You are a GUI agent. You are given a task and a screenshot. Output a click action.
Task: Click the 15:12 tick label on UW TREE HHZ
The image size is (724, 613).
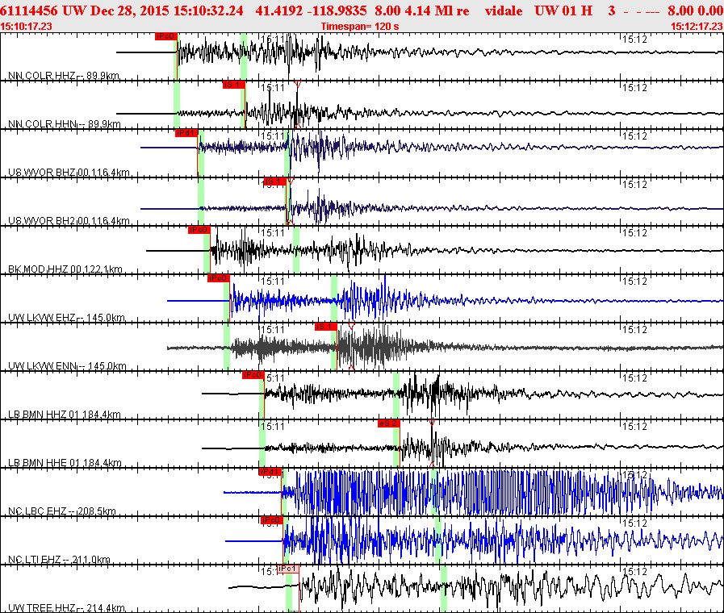[635, 572]
